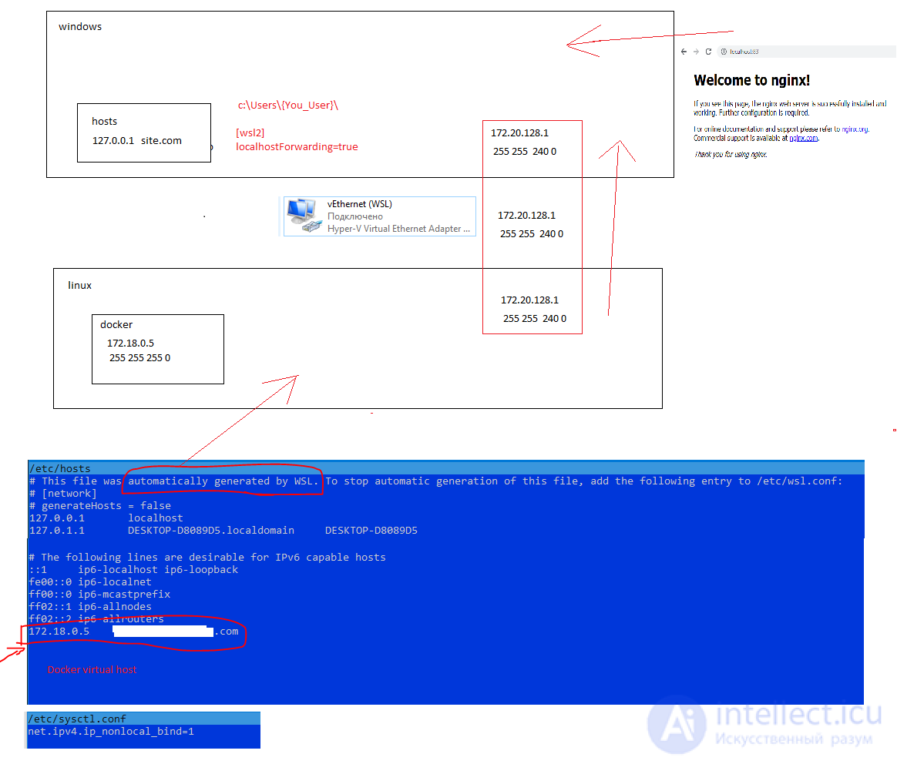Image resolution: width=897 pixels, height=764 pixels.
Task: Click "172.18.0.5" inside the docker box
Action: point(130,343)
